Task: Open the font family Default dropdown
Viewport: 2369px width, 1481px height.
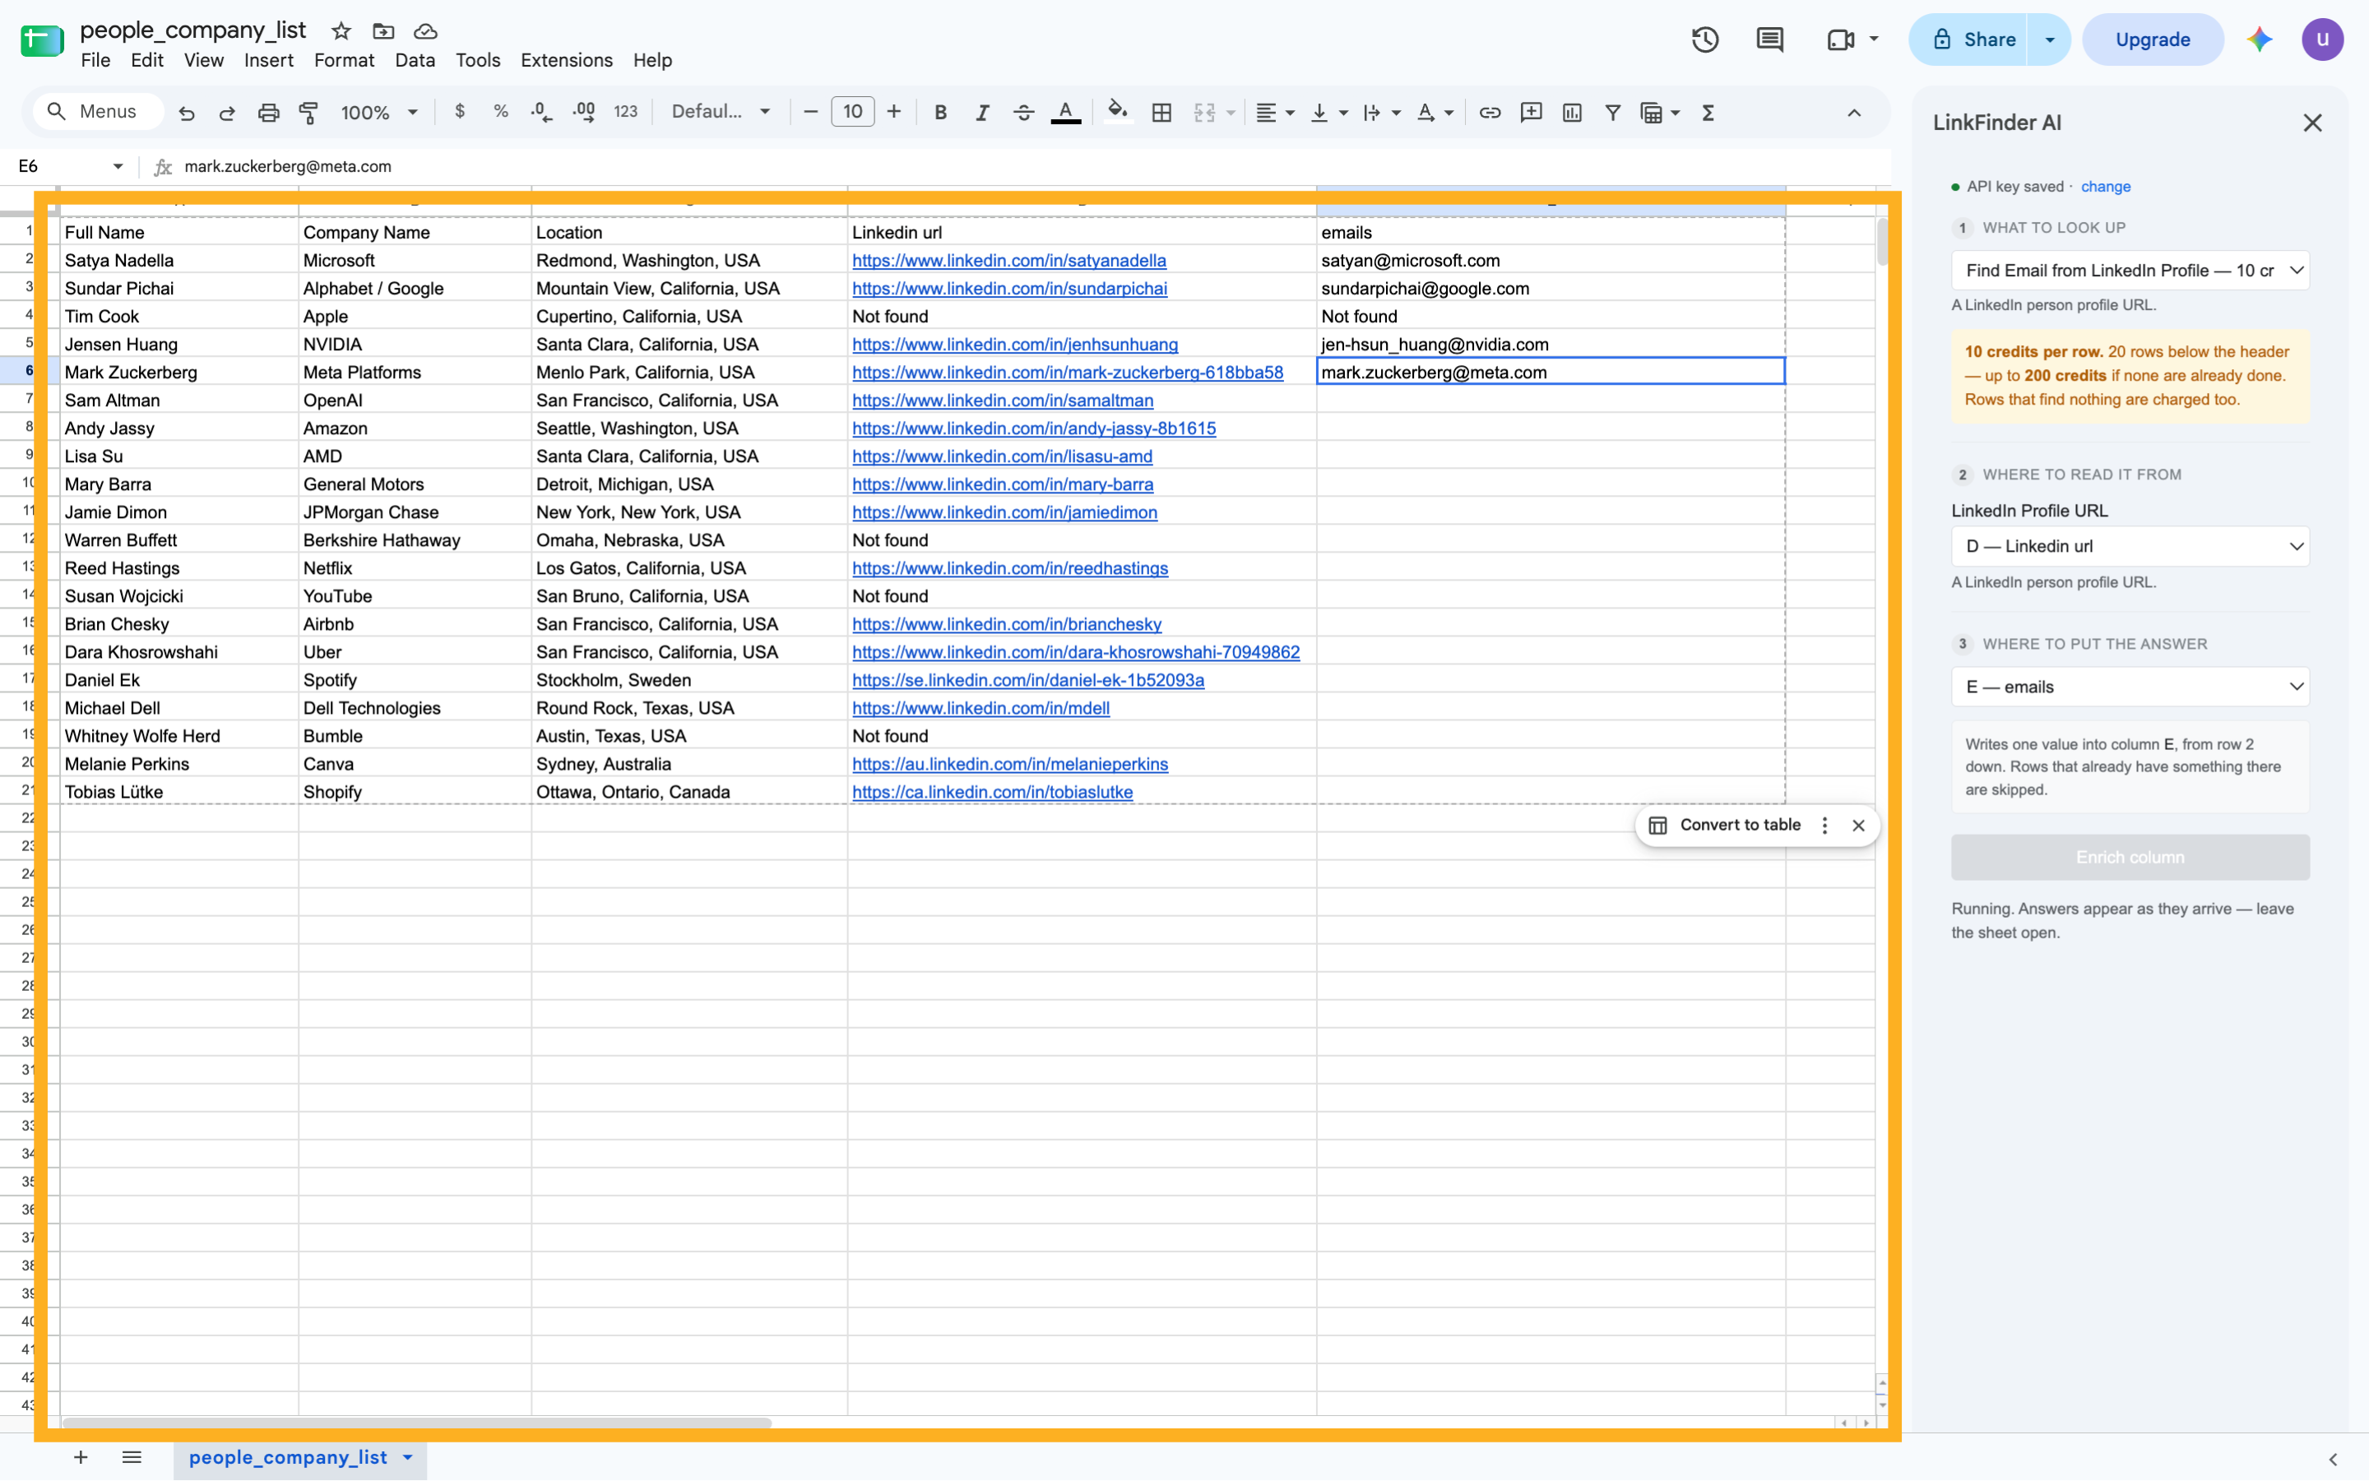Action: click(x=720, y=112)
